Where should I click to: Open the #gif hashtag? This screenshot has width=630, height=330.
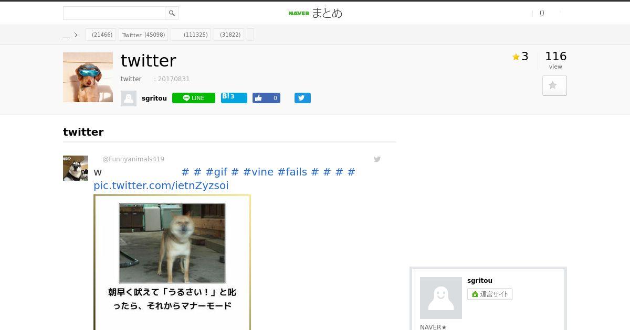(216, 172)
